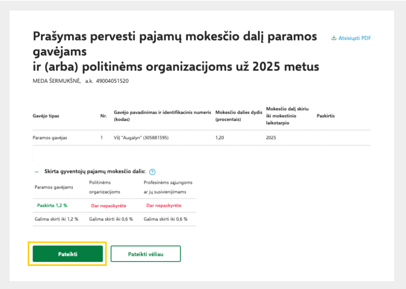Click the Skirta gyventojų pajamų mokesčio dalis heading
The width and height of the screenshot is (406, 289).
click(95, 172)
